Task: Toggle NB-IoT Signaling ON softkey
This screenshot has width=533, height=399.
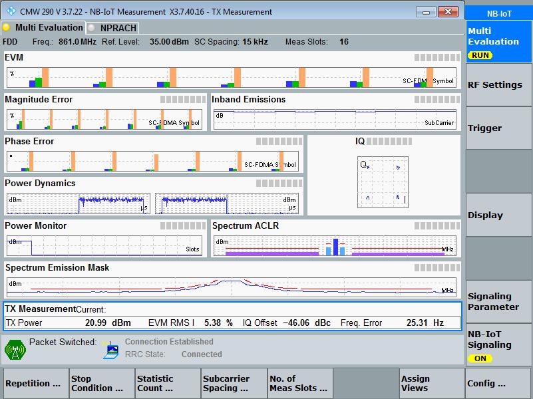Action: tap(499, 345)
